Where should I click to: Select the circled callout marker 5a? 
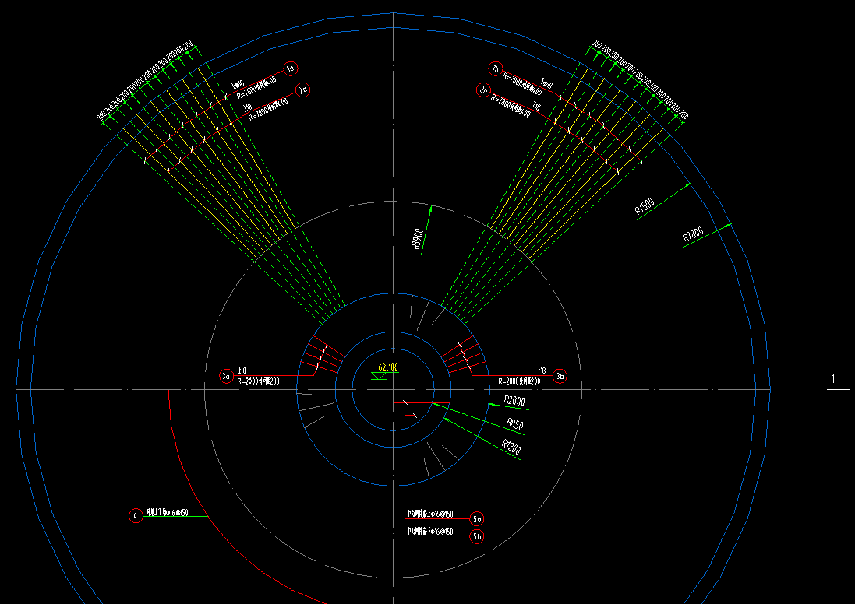click(x=477, y=519)
